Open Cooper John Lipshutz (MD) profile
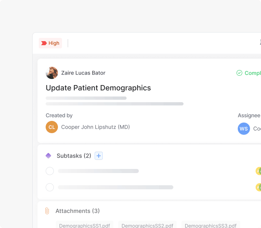 point(95,127)
